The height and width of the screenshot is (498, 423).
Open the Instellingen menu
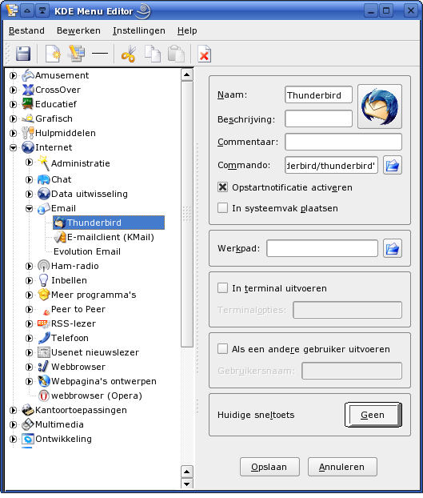coord(139,30)
